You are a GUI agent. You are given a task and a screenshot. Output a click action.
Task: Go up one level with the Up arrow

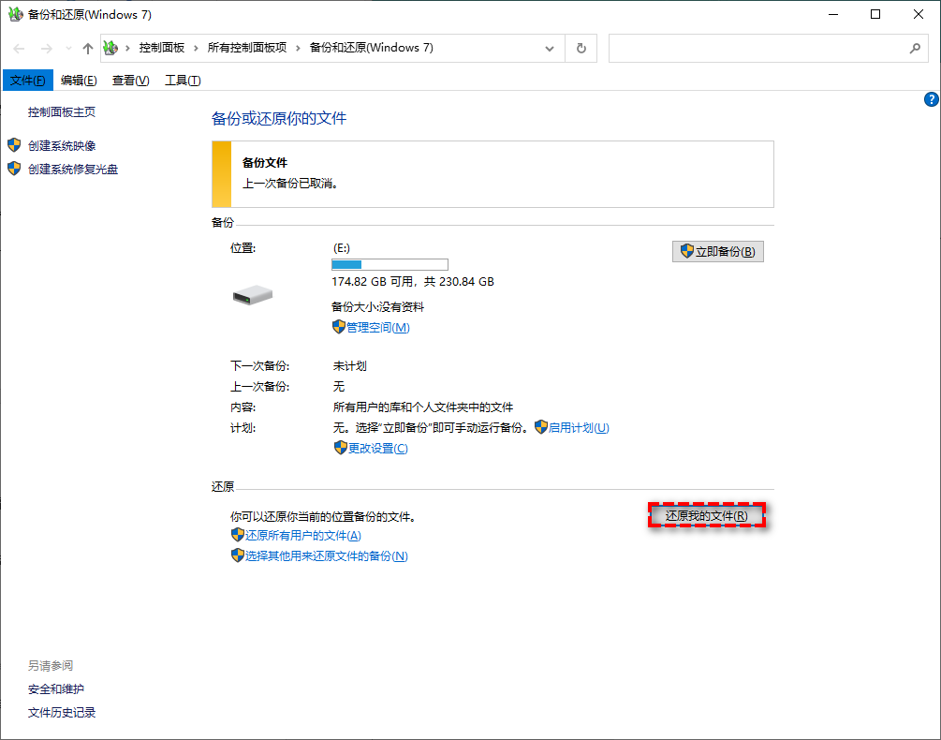pyautogui.click(x=88, y=49)
